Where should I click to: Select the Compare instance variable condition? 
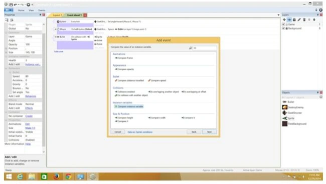129,106
